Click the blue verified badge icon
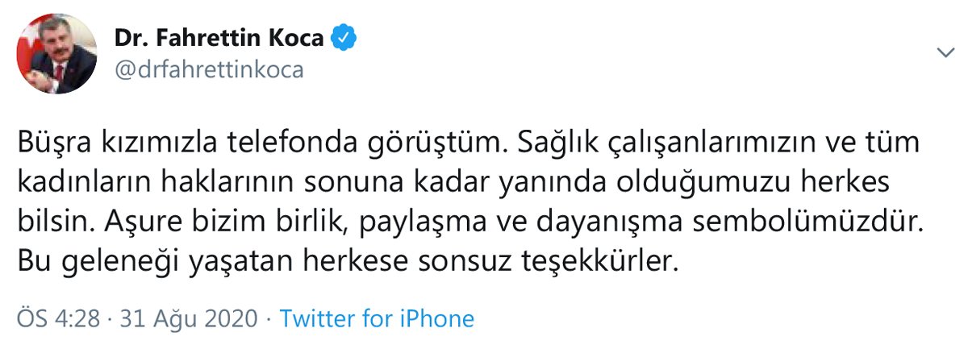Viewport: 968px width, 349px height. tap(343, 39)
